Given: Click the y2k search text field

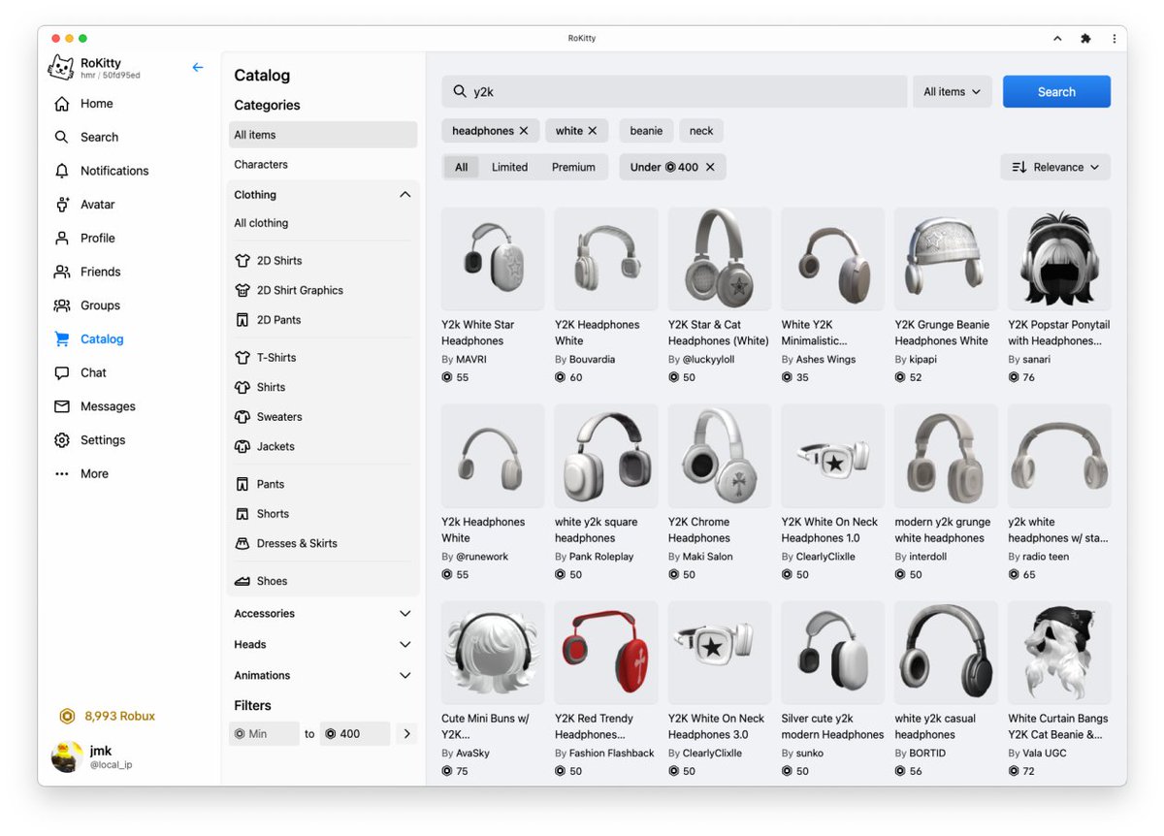Looking at the screenshot, I should tap(674, 91).
